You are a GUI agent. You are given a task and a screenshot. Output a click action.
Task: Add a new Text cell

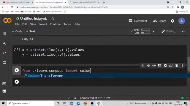click(31, 32)
